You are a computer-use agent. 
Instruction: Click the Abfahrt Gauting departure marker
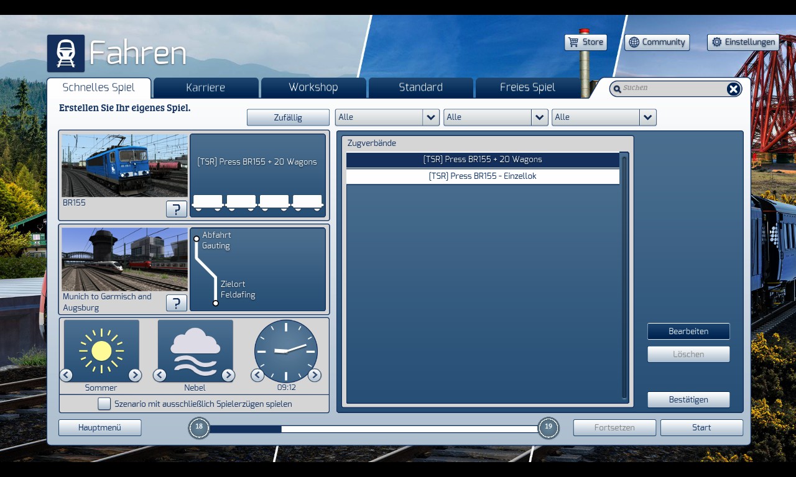tap(197, 238)
